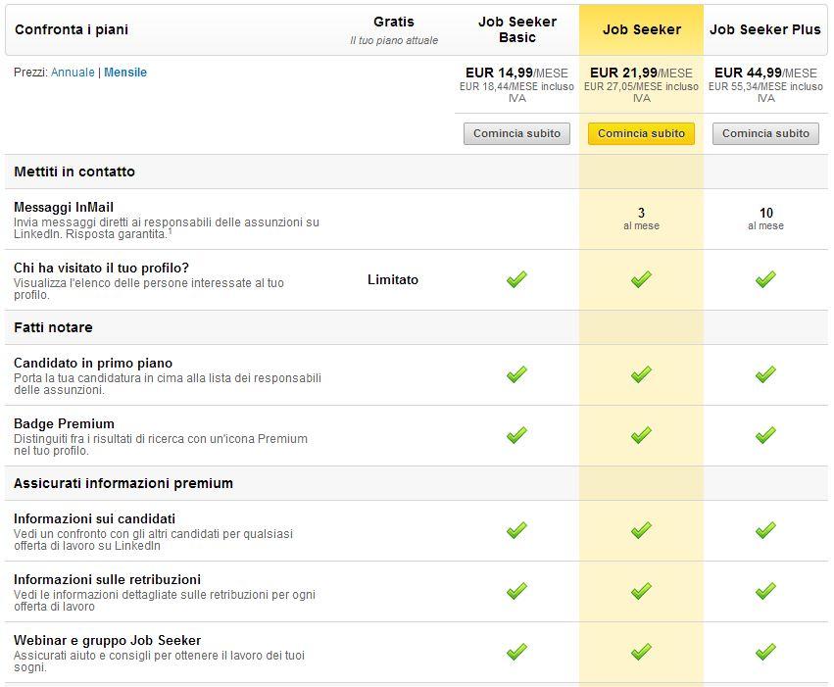
Task: Select the highlighted Job Seeker column header
Action: pyautogui.click(x=642, y=29)
